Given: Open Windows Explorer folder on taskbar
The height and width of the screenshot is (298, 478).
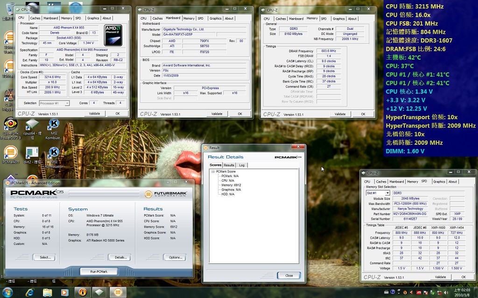Looking at the screenshot, I should tap(47, 292).
